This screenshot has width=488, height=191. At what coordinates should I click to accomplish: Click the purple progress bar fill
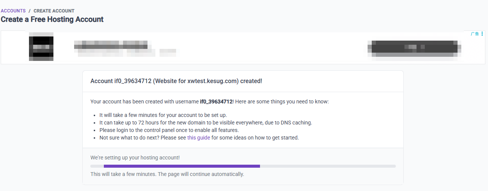click(182, 166)
